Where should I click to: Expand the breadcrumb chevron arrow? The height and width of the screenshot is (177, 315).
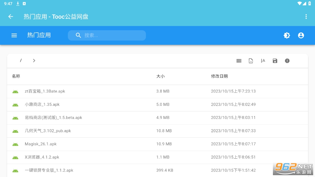[34, 61]
